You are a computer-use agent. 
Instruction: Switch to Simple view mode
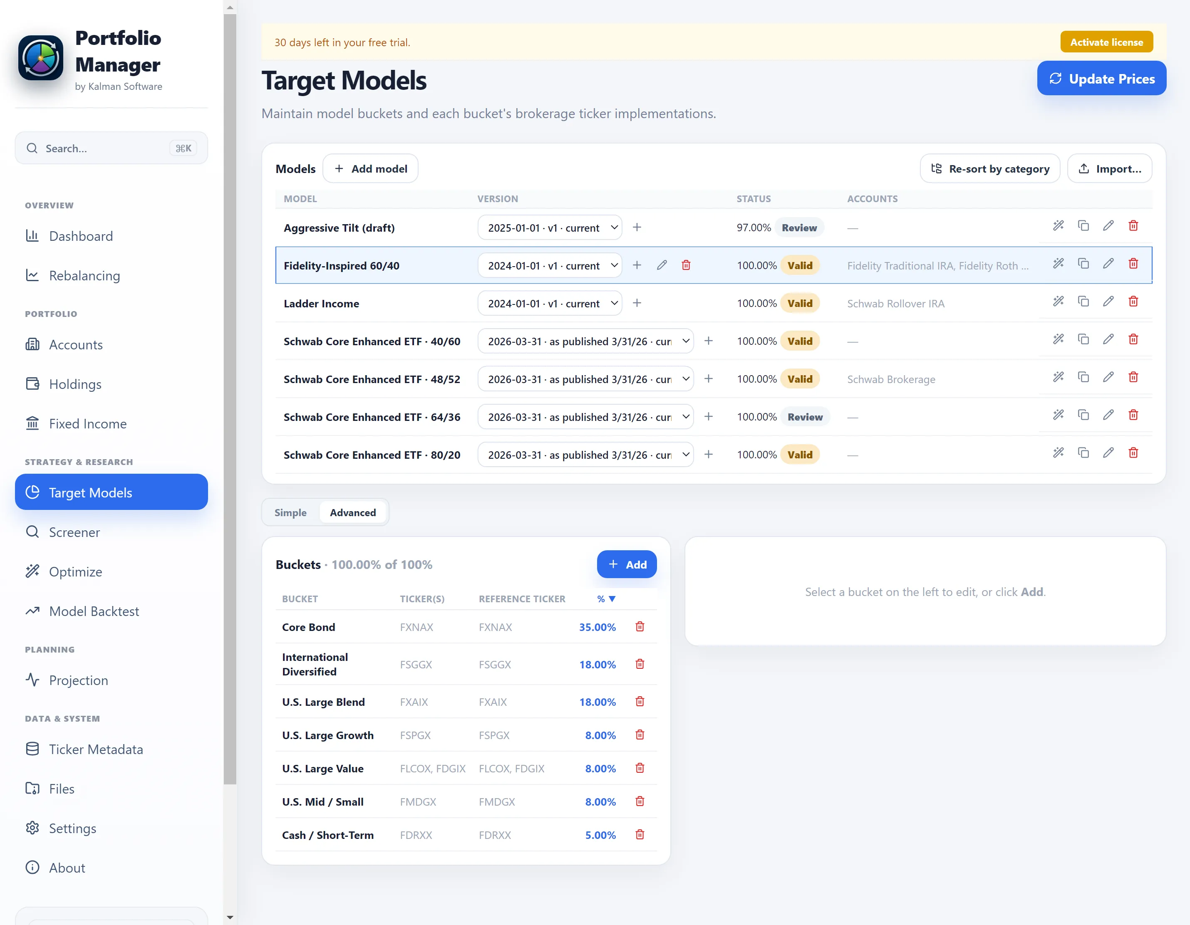pyautogui.click(x=290, y=512)
